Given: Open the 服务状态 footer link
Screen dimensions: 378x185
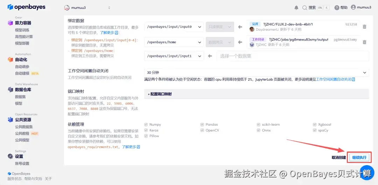Looking at the screenshot, I should (x=14, y=179).
